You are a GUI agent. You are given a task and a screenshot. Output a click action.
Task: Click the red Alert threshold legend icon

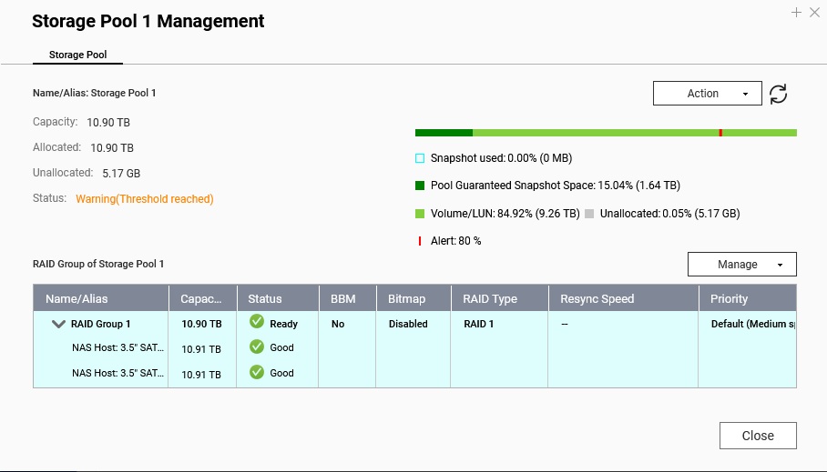point(420,241)
